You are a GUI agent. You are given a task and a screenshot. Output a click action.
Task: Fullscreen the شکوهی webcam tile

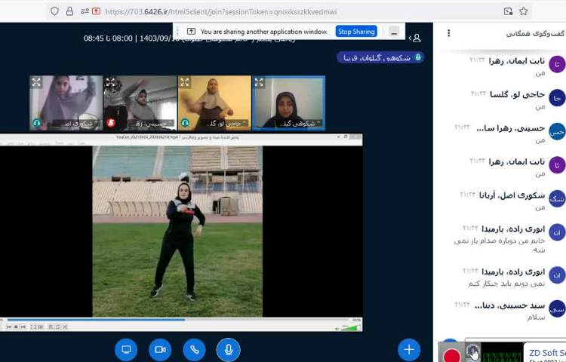pyautogui.click(x=259, y=82)
